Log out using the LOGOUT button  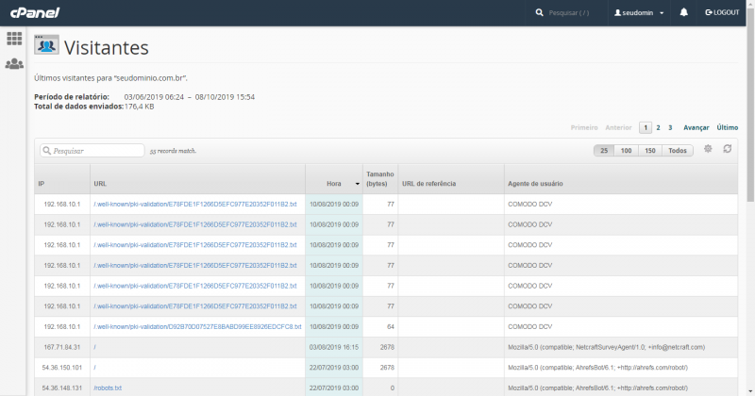[x=722, y=12]
